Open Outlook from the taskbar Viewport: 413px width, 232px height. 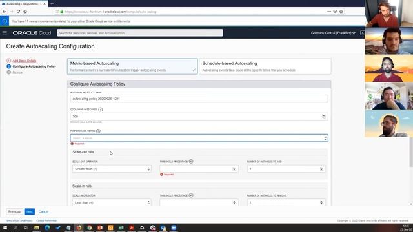point(163,227)
